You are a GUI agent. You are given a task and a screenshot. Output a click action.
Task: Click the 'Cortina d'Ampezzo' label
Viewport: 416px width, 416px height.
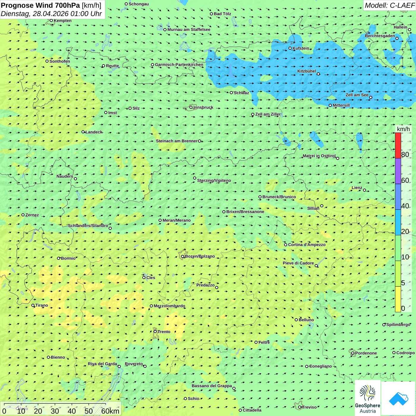307,245
